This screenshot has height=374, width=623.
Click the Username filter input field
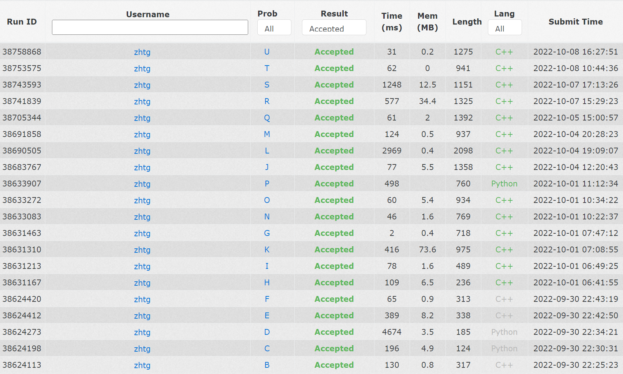coord(150,27)
